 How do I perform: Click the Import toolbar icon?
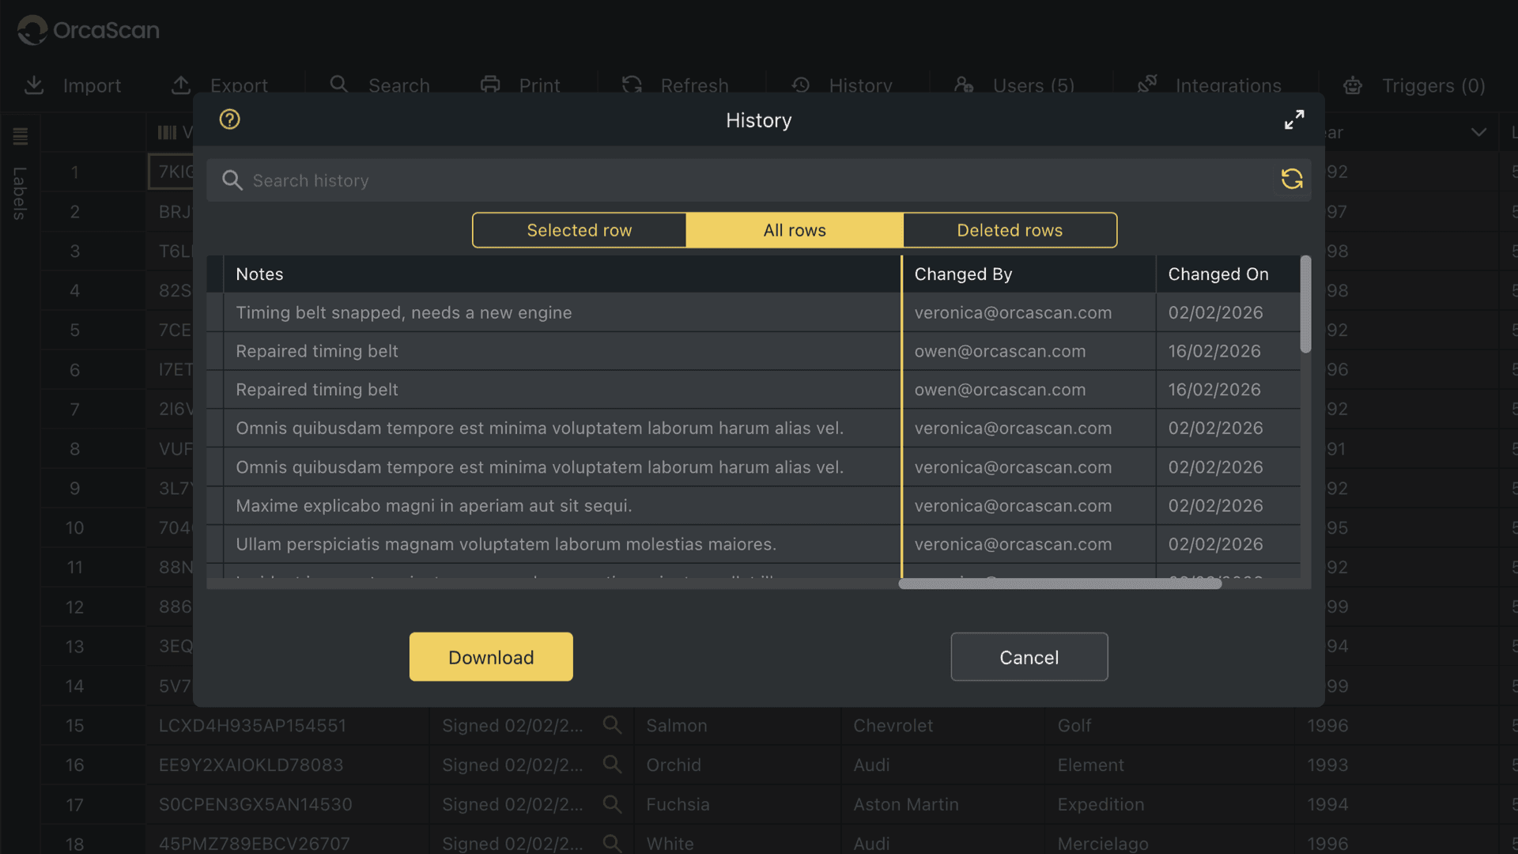[34, 85]
